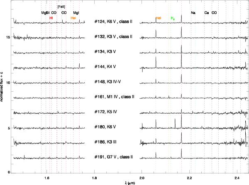The height and width of the screenshot is (185, 249).
Task: Select the #144, K4 V spectrum label
Action: (106, 67)
